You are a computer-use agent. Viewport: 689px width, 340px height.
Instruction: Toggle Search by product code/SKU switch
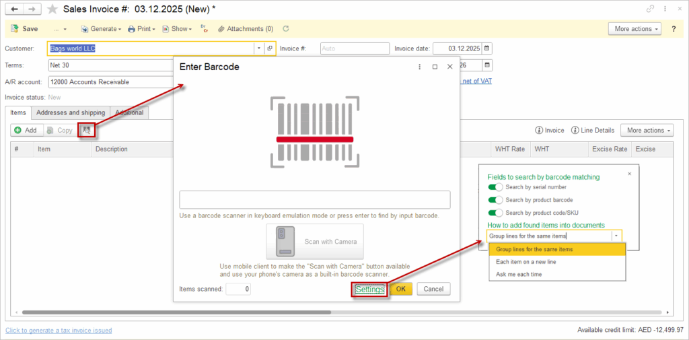tap(495, 213)
